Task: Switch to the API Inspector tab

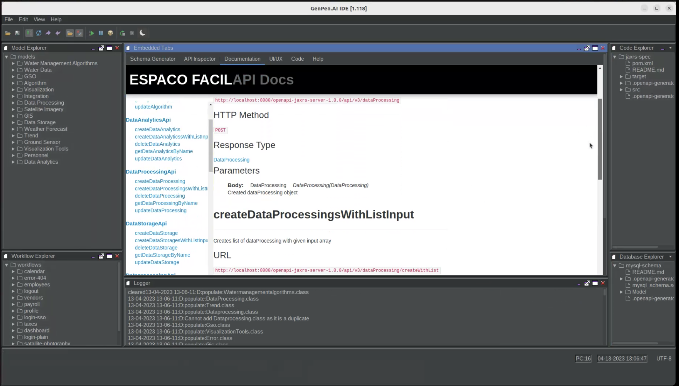Action: (199, 59)
